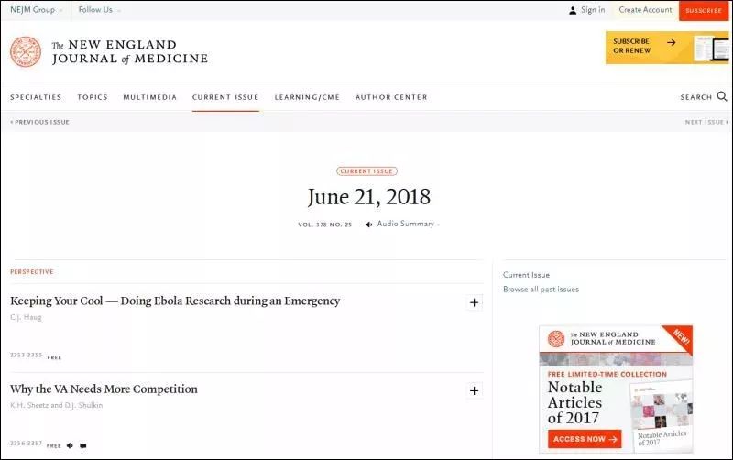
Task: Click the red Subscribe button in header
Action: pyautogui.click(x=704, y=10)
